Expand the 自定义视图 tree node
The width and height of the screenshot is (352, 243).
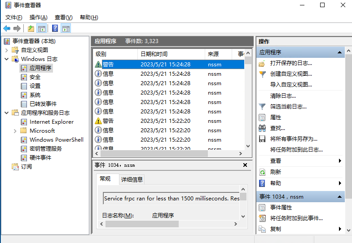click(6, 50)
